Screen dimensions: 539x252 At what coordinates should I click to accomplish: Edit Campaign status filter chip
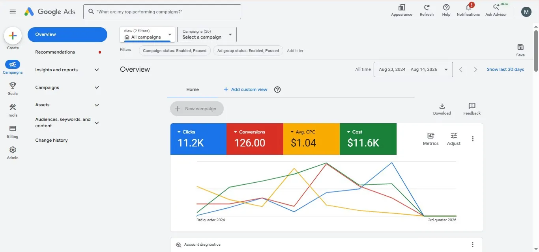(174, 50)
